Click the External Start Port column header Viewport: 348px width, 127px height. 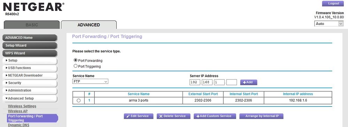(203, 94)
